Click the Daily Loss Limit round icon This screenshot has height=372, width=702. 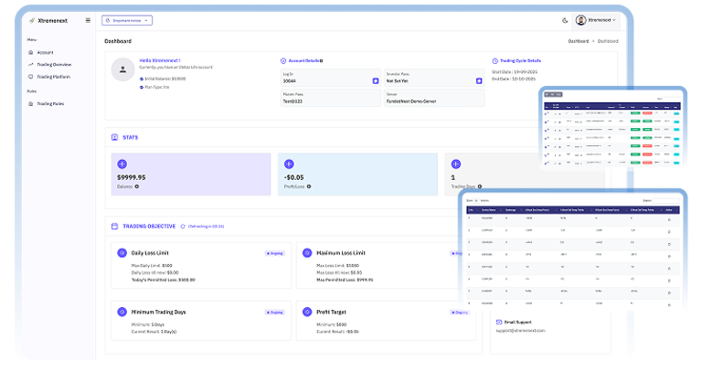122,253
